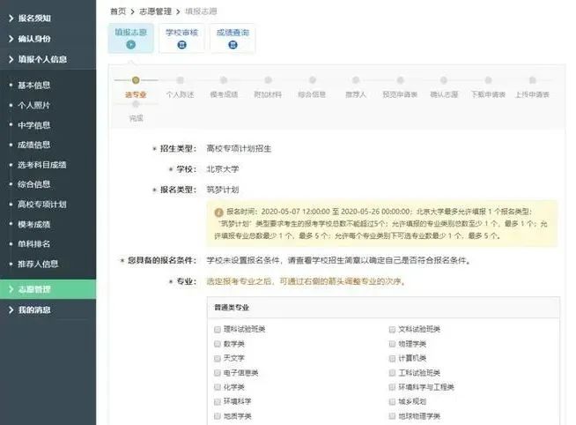The width and height of the screenshot is (576, 425).
Task: Click the round icon under 学校审核 tab
Action: [x=181, y=45]
